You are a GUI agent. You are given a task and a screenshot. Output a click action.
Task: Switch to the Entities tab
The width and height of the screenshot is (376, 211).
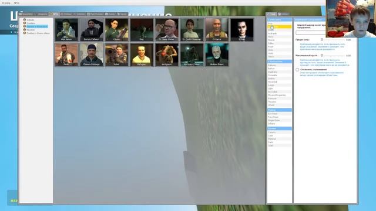point(66,14)
